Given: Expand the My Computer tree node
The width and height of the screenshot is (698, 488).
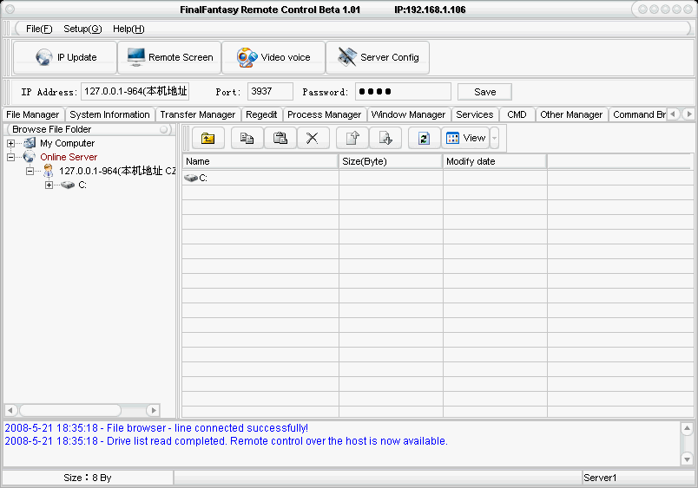Looking at the screenshot, I should pyautogui.click(x=10, y=143).
